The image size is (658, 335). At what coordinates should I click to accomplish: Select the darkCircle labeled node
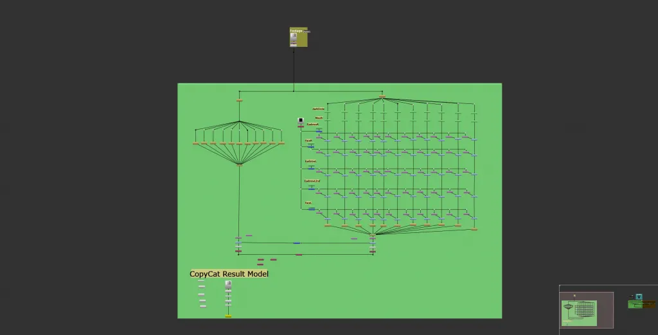coord(318,109)
